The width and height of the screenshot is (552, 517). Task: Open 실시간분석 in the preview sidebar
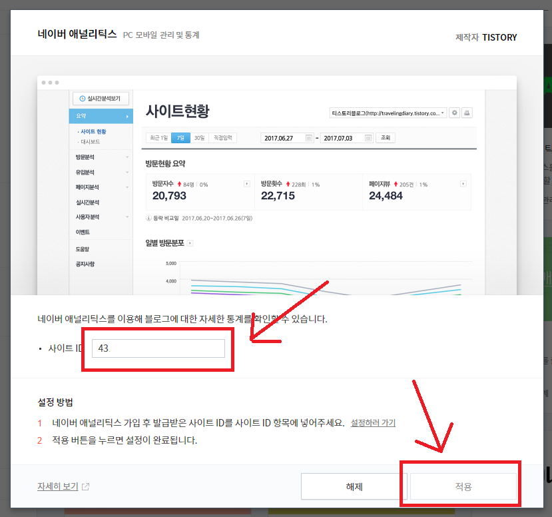point(87,202)
